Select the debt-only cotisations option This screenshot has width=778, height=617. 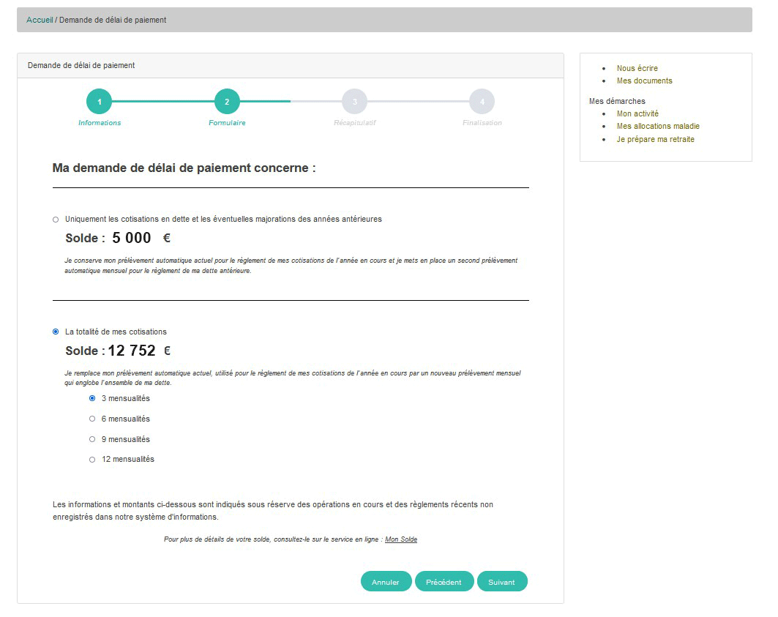pyautogui.click(x=56, y=220)
